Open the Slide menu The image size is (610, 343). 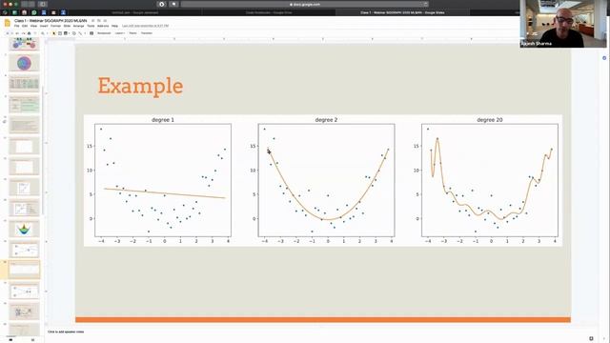[67, 26]
